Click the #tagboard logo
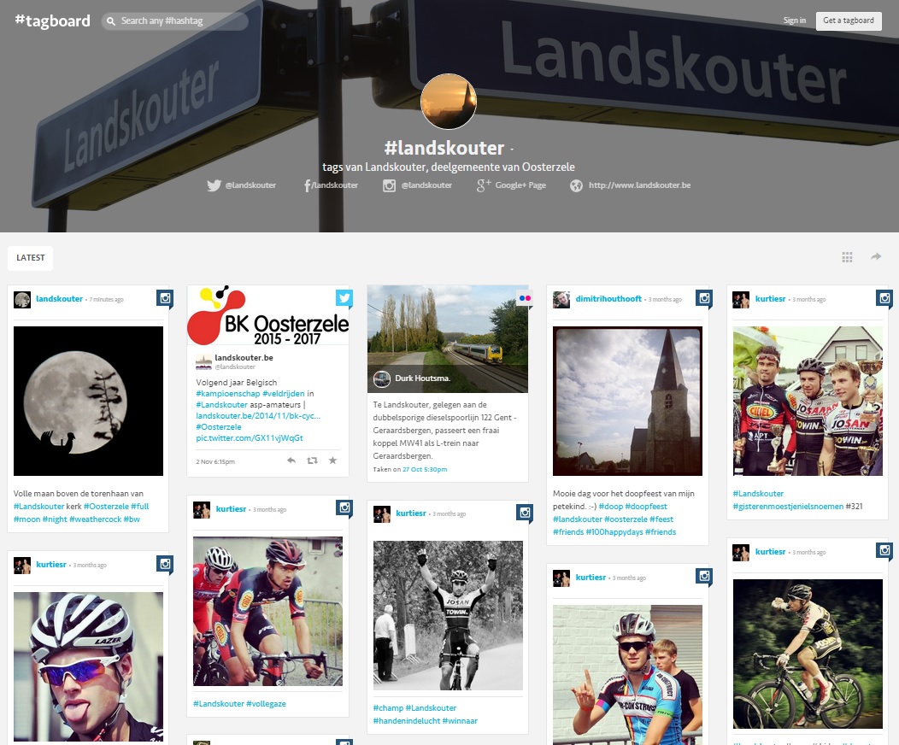 [52, 21]
